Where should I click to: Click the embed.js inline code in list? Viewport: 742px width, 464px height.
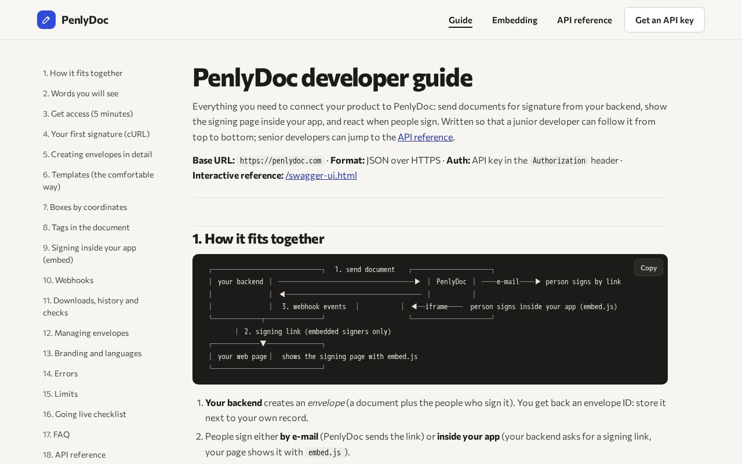pos(325,452)
